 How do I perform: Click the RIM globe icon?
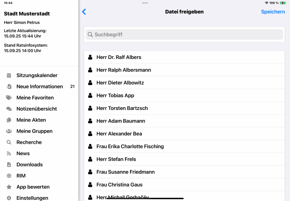(9, 176)
